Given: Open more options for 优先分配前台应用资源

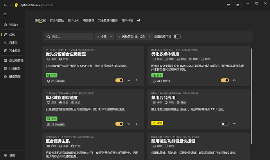Looking at the screenshot, I should pos(137,80).
